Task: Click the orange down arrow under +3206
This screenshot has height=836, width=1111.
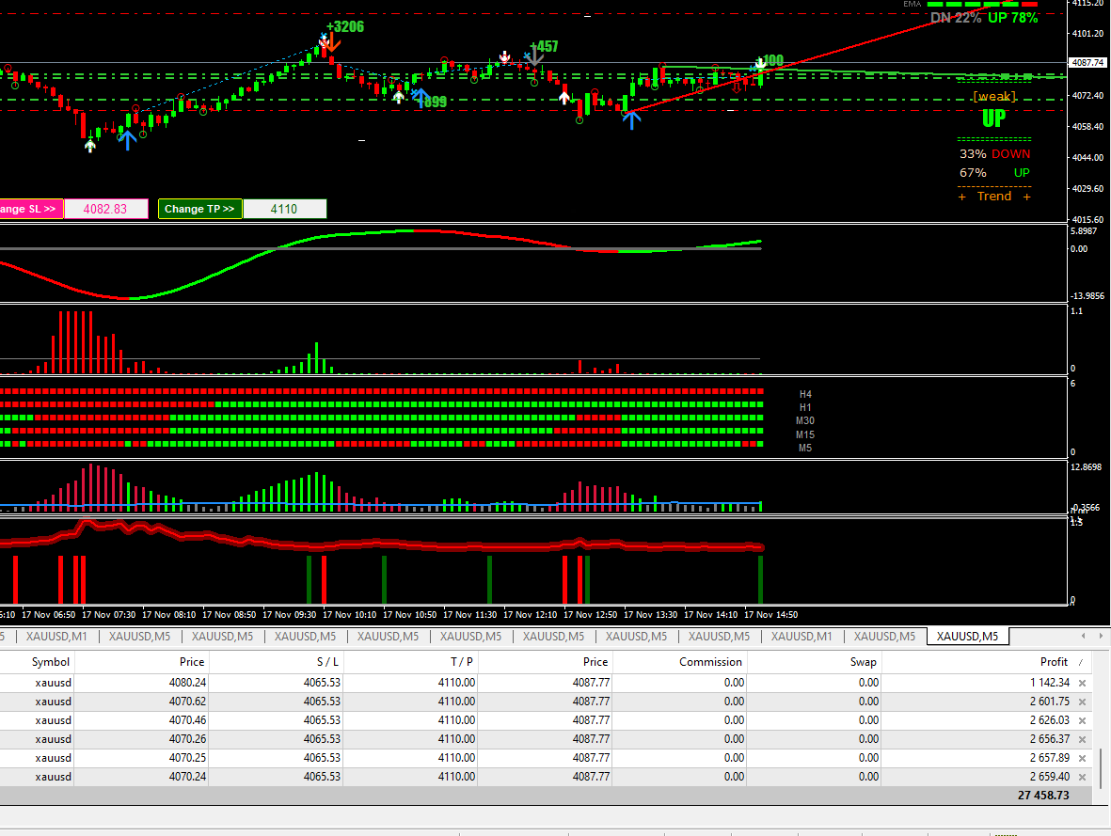Action: point(331,44)
